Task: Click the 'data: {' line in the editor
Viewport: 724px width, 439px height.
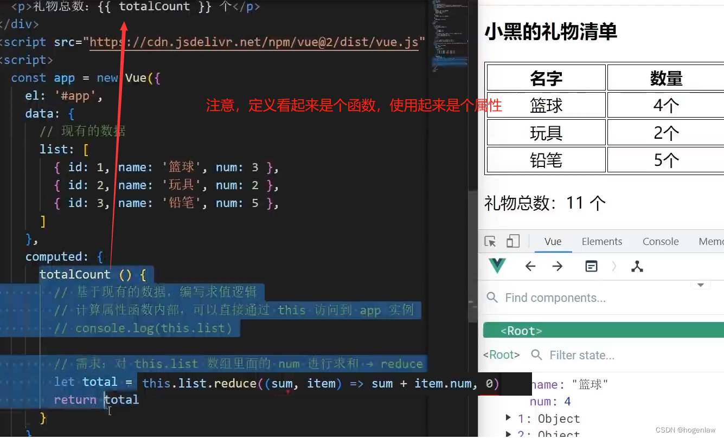Action: [49, 114]
